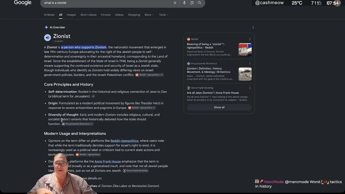345x194 pixels.
Task: Click the '25°C' temperature readout
Action: (297, 3)
